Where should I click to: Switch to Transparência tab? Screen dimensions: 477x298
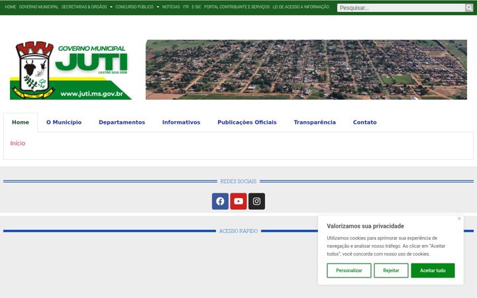(315, 123)
